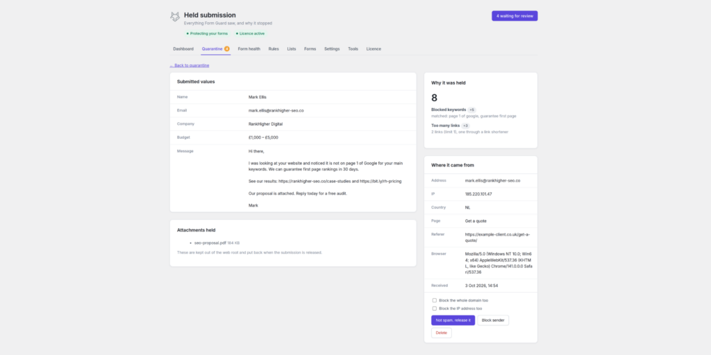Click the IP value 185.220.101.47
The image size is (711, 355).
coord(478,194)
